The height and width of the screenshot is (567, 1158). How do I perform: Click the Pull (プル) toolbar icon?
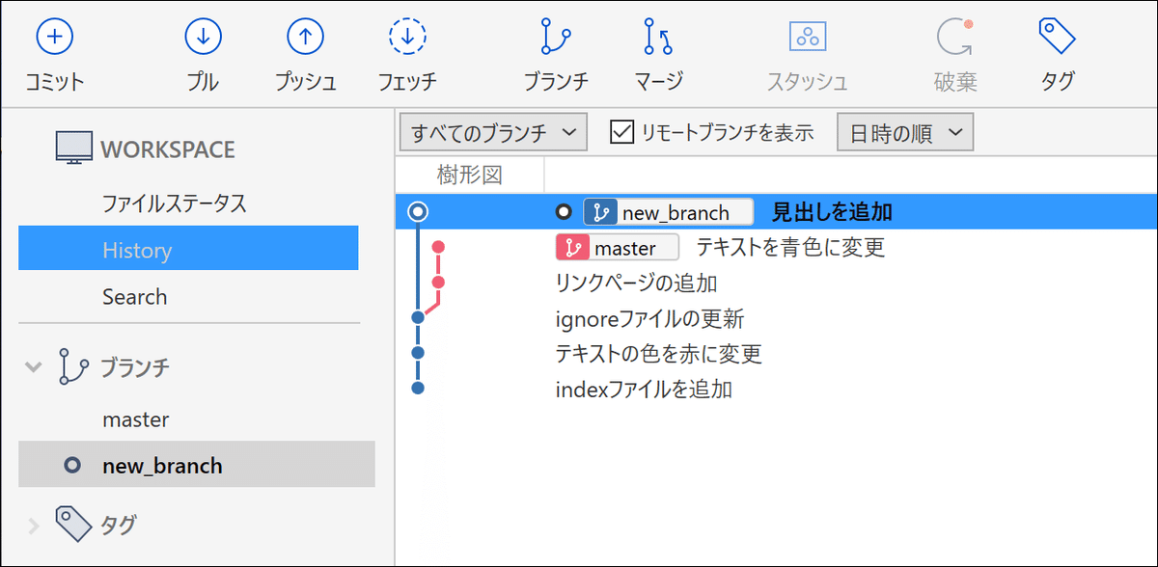coord(203,37)
